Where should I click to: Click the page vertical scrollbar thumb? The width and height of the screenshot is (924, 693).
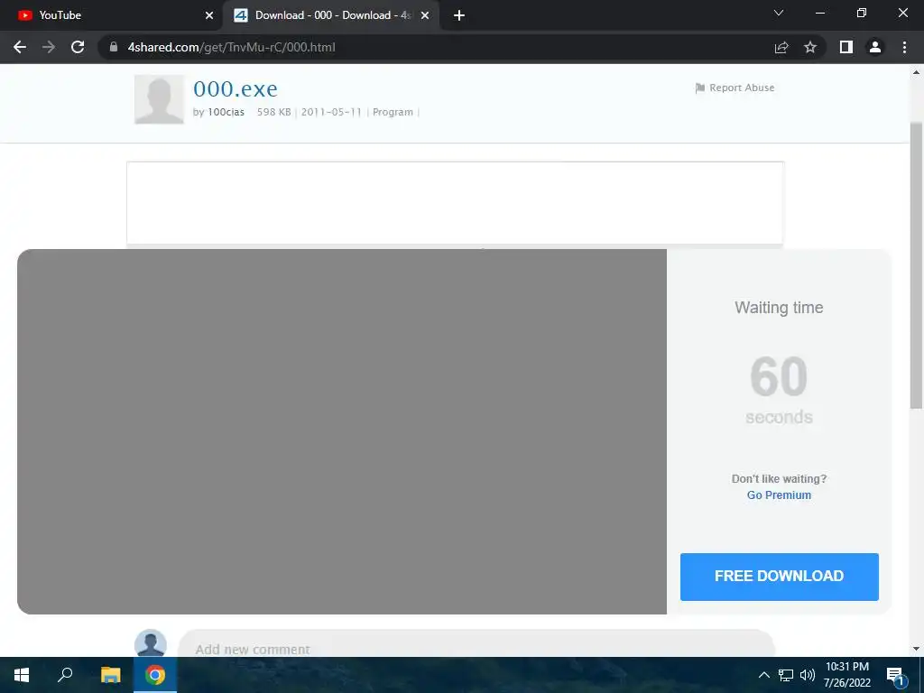tap(916, 265)
